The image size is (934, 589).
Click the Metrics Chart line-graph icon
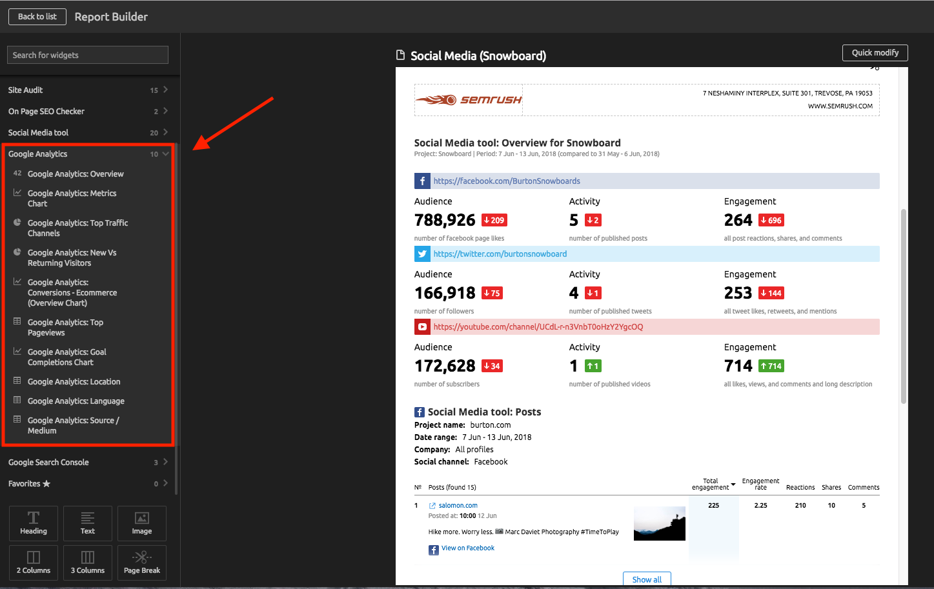[17, 192]
